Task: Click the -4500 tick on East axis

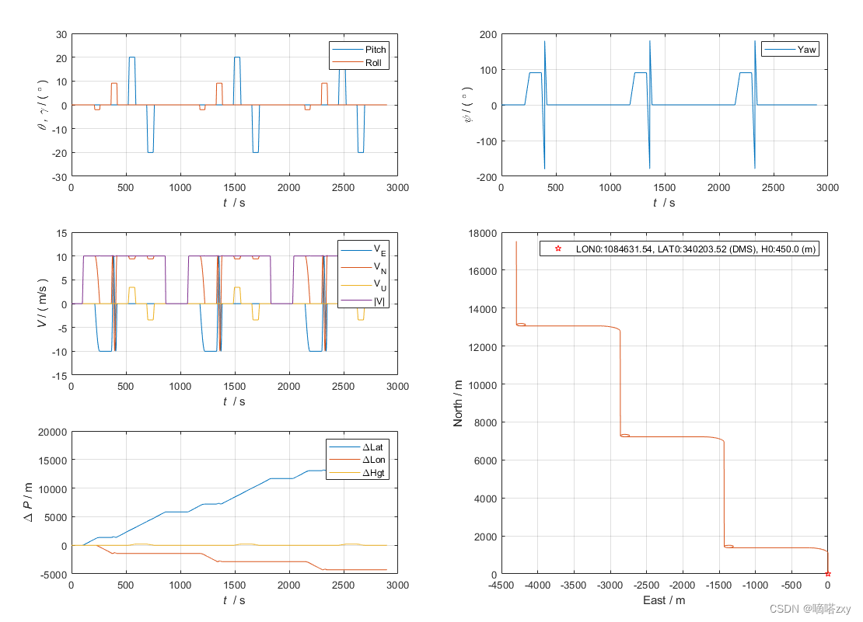Action: 501,586
